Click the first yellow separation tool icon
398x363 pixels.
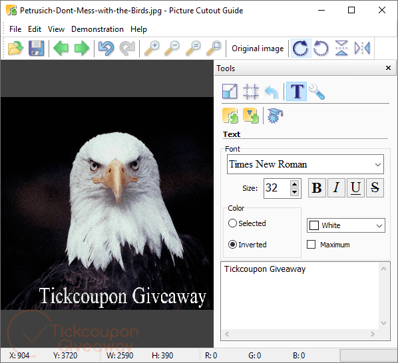coord(230,116)
